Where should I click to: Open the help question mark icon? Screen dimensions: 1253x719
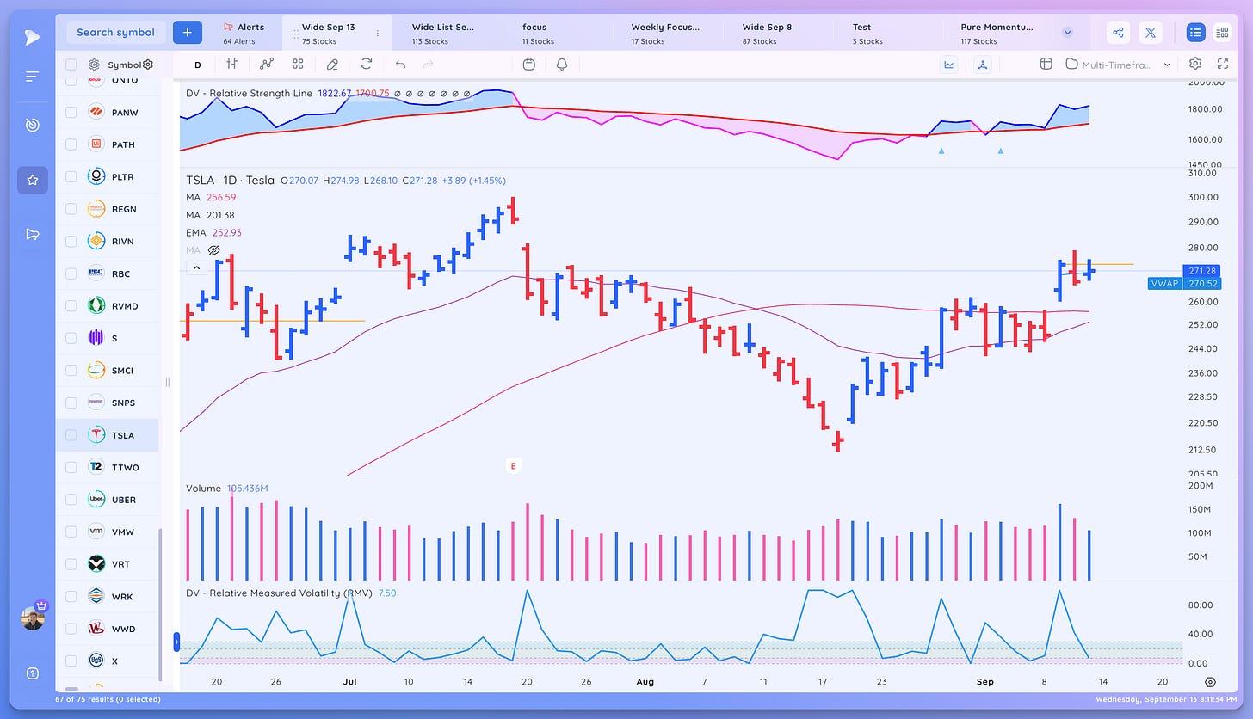pyautogui.click(x=33, y=673)
